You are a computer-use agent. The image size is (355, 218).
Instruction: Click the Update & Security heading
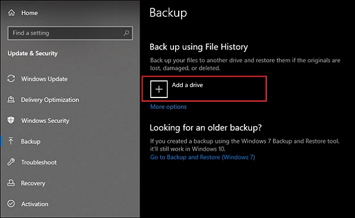[x=33, y=53]
